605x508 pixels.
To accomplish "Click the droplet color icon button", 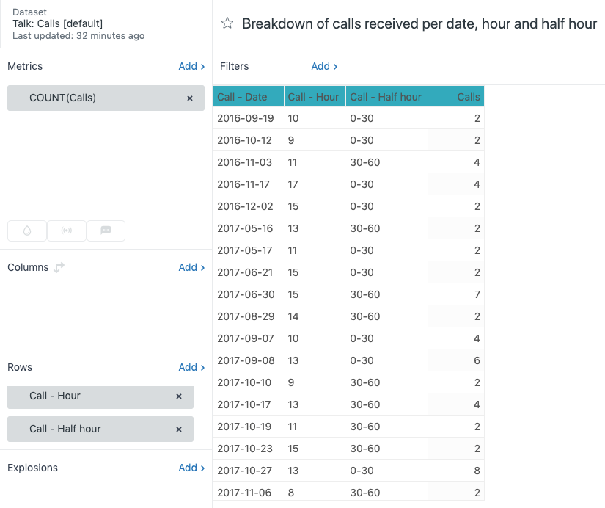I will coord(27,231).
